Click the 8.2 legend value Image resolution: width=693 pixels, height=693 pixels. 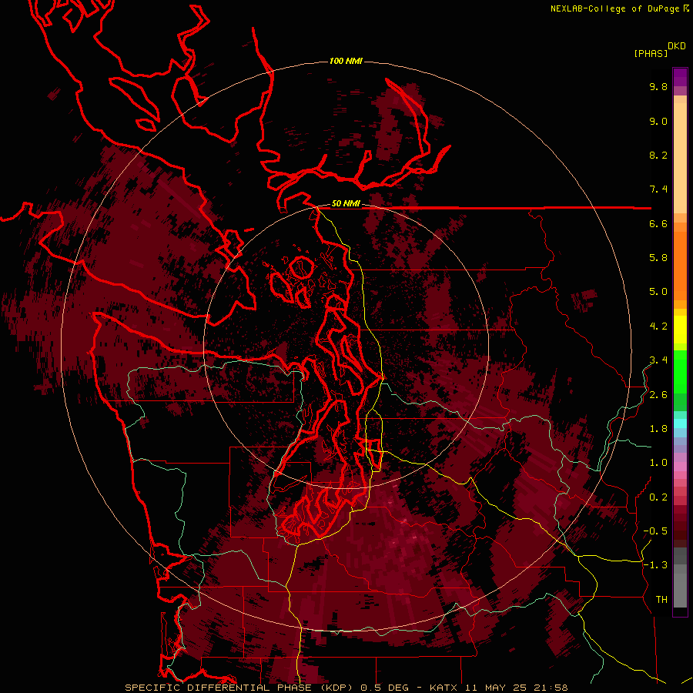[x=658, y=155]
